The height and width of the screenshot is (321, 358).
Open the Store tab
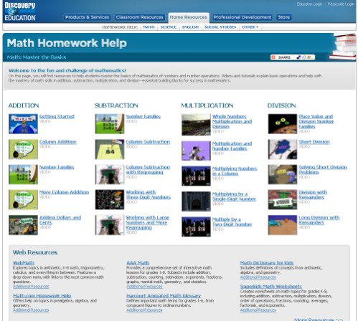click(284, 17)
